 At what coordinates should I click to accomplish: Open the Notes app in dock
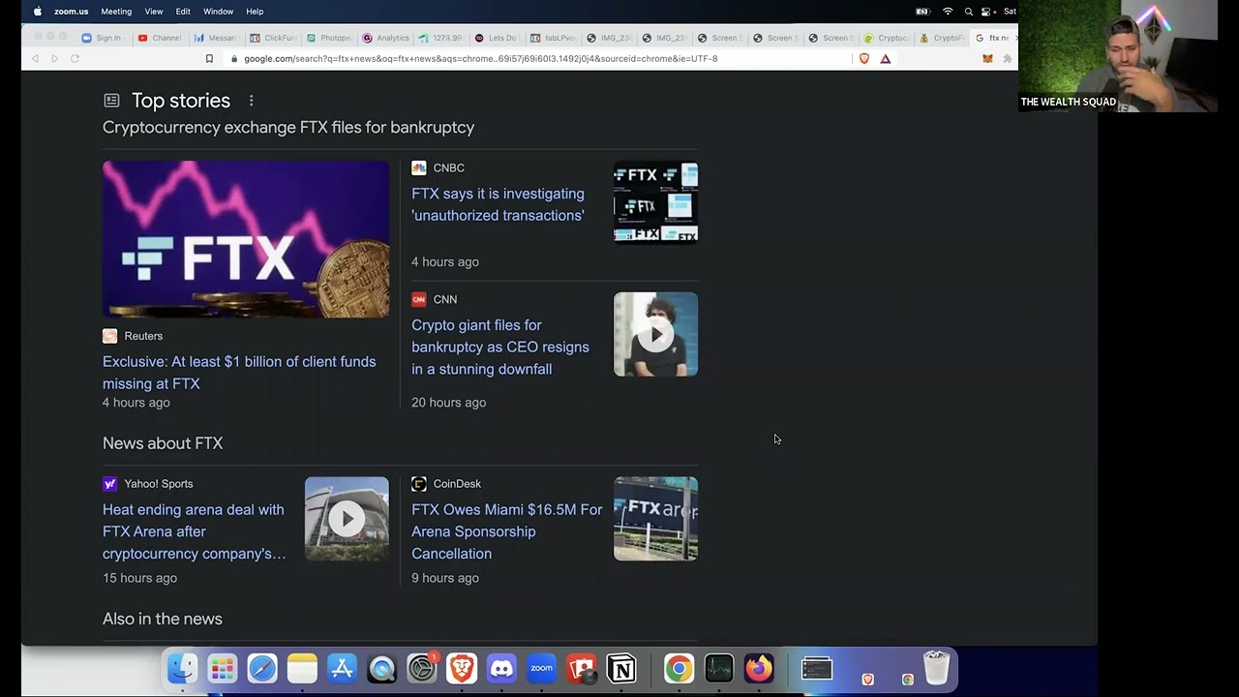click(302, 669)
